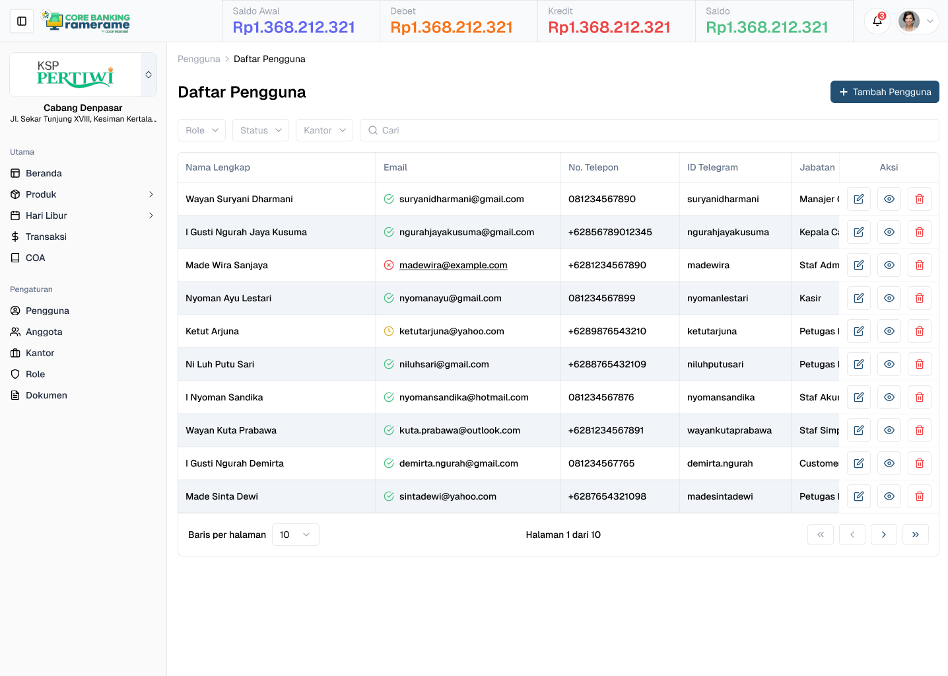Click edit icon for Nyoman Ayu Lestari
Screen dimensions: 948x676
tap(858, 298)
